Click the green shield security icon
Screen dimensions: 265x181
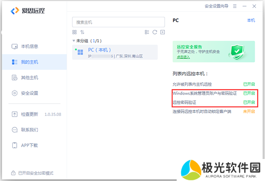238,51
